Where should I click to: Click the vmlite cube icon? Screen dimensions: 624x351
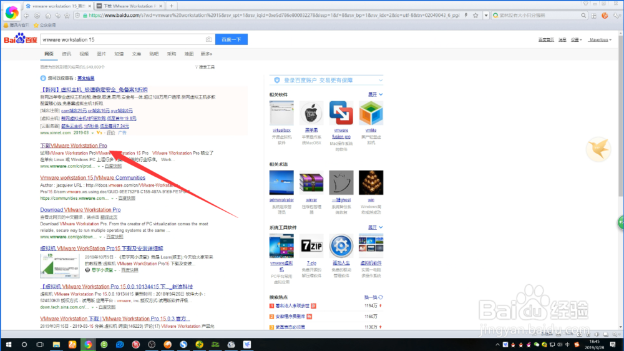(x=371, y=113)
